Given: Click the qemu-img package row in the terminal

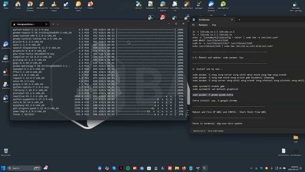Looking at the screenshot, I should pyautogui.click(x=98, y=111).
